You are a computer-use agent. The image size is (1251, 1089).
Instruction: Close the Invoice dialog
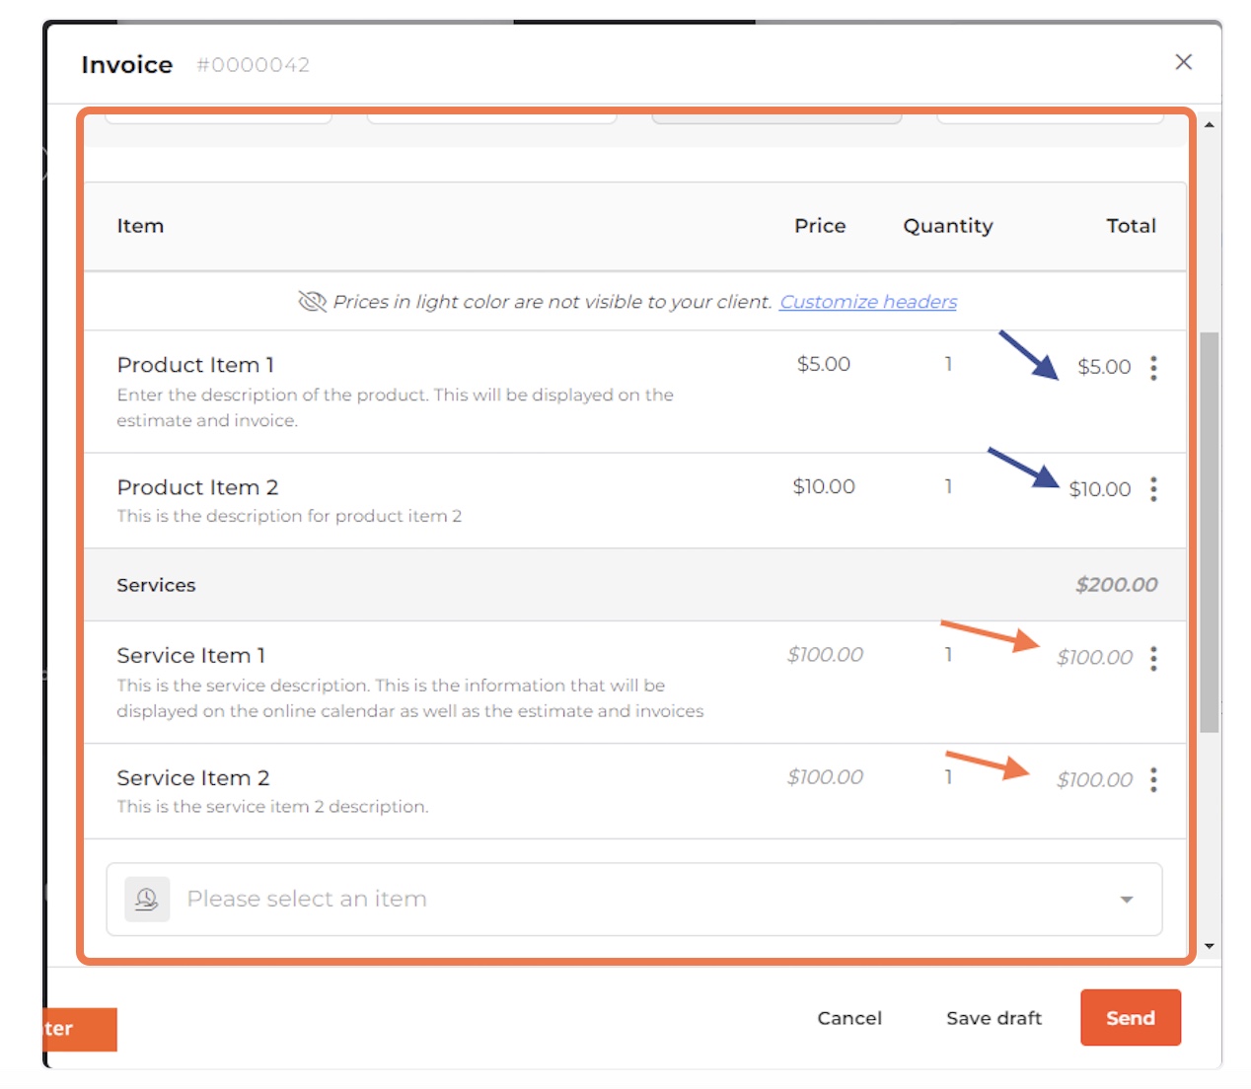pos(1184,62)
